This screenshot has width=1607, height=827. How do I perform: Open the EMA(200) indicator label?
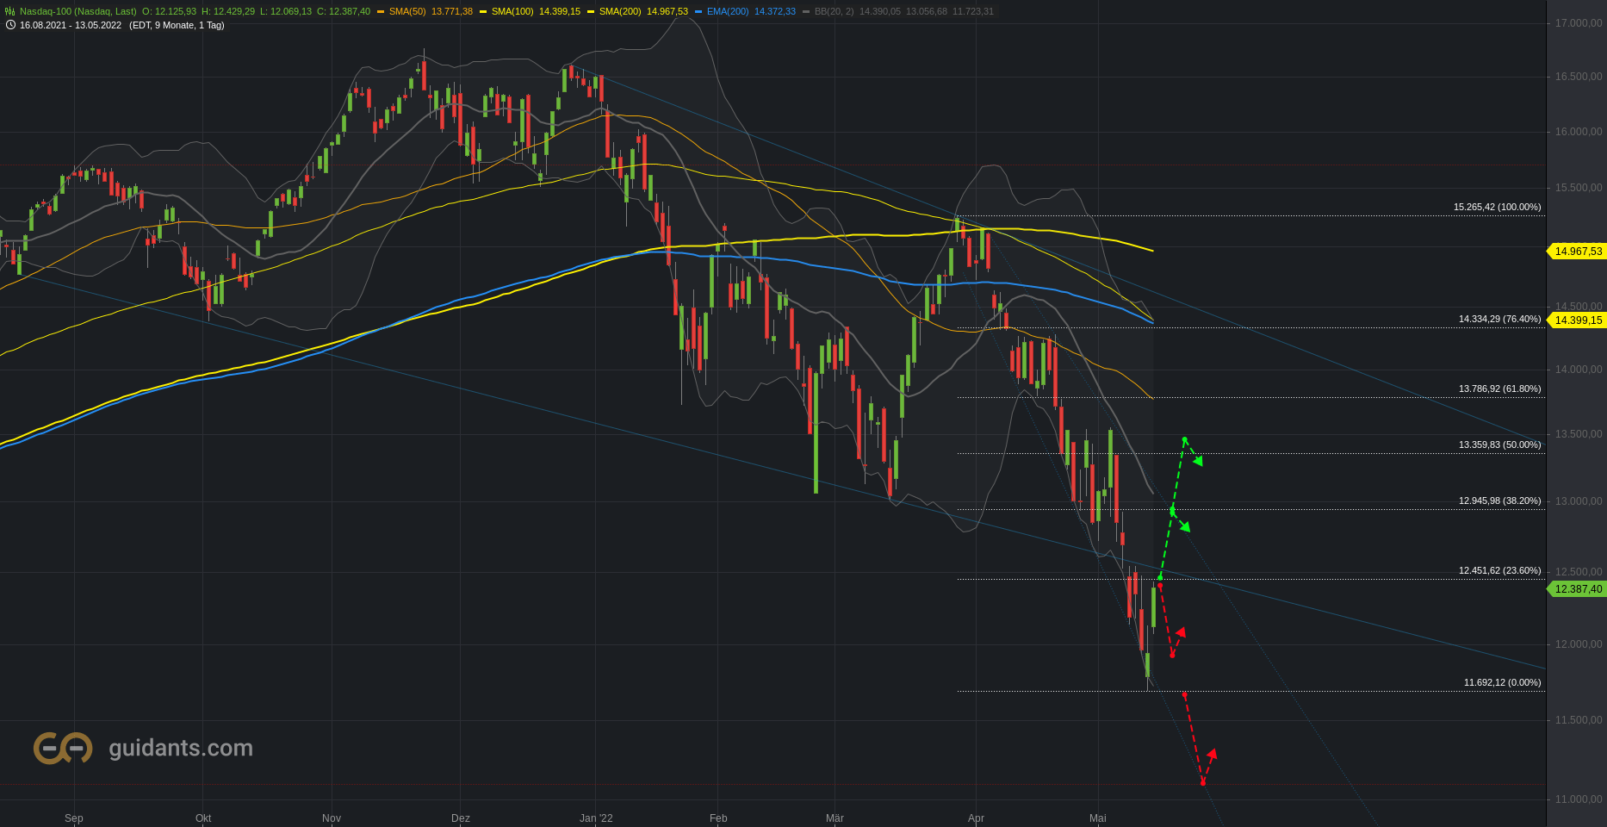[728, 12]
